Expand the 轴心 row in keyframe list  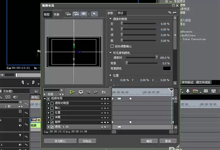(49, 108)
